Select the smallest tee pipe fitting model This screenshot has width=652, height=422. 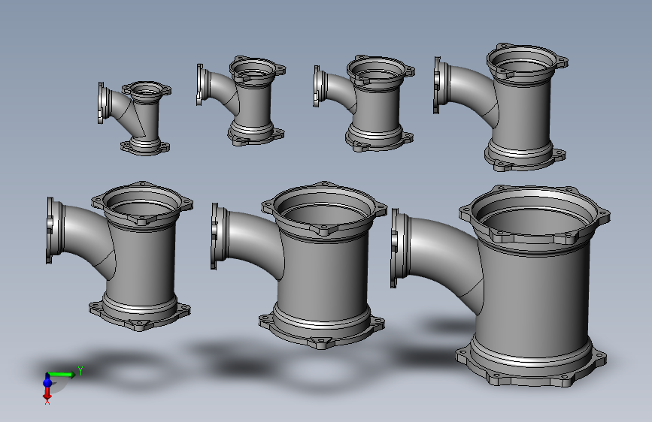135,119
